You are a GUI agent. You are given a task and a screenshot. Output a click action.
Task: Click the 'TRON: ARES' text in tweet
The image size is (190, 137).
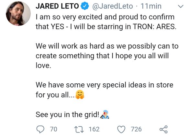point(154,26)
